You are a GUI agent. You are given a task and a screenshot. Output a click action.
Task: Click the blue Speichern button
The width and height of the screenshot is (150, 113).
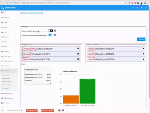141,39
